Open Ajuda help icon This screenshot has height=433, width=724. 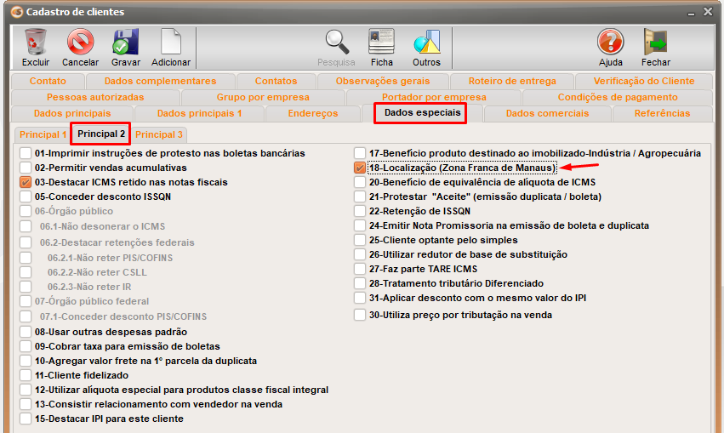pyautogui.click(x=610, y=43)
